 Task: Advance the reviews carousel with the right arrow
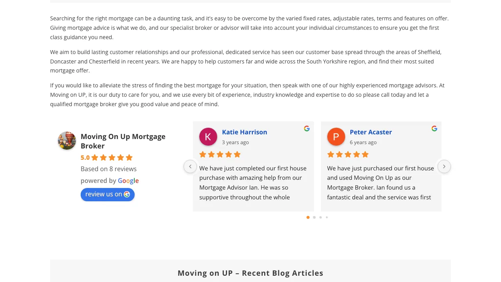[444, 166]
